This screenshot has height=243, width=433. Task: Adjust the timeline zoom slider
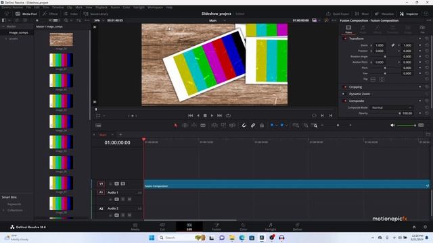338,126
